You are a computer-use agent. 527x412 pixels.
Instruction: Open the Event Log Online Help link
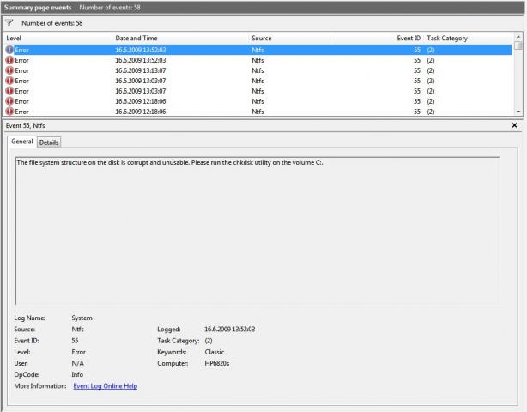pos(105,386)
